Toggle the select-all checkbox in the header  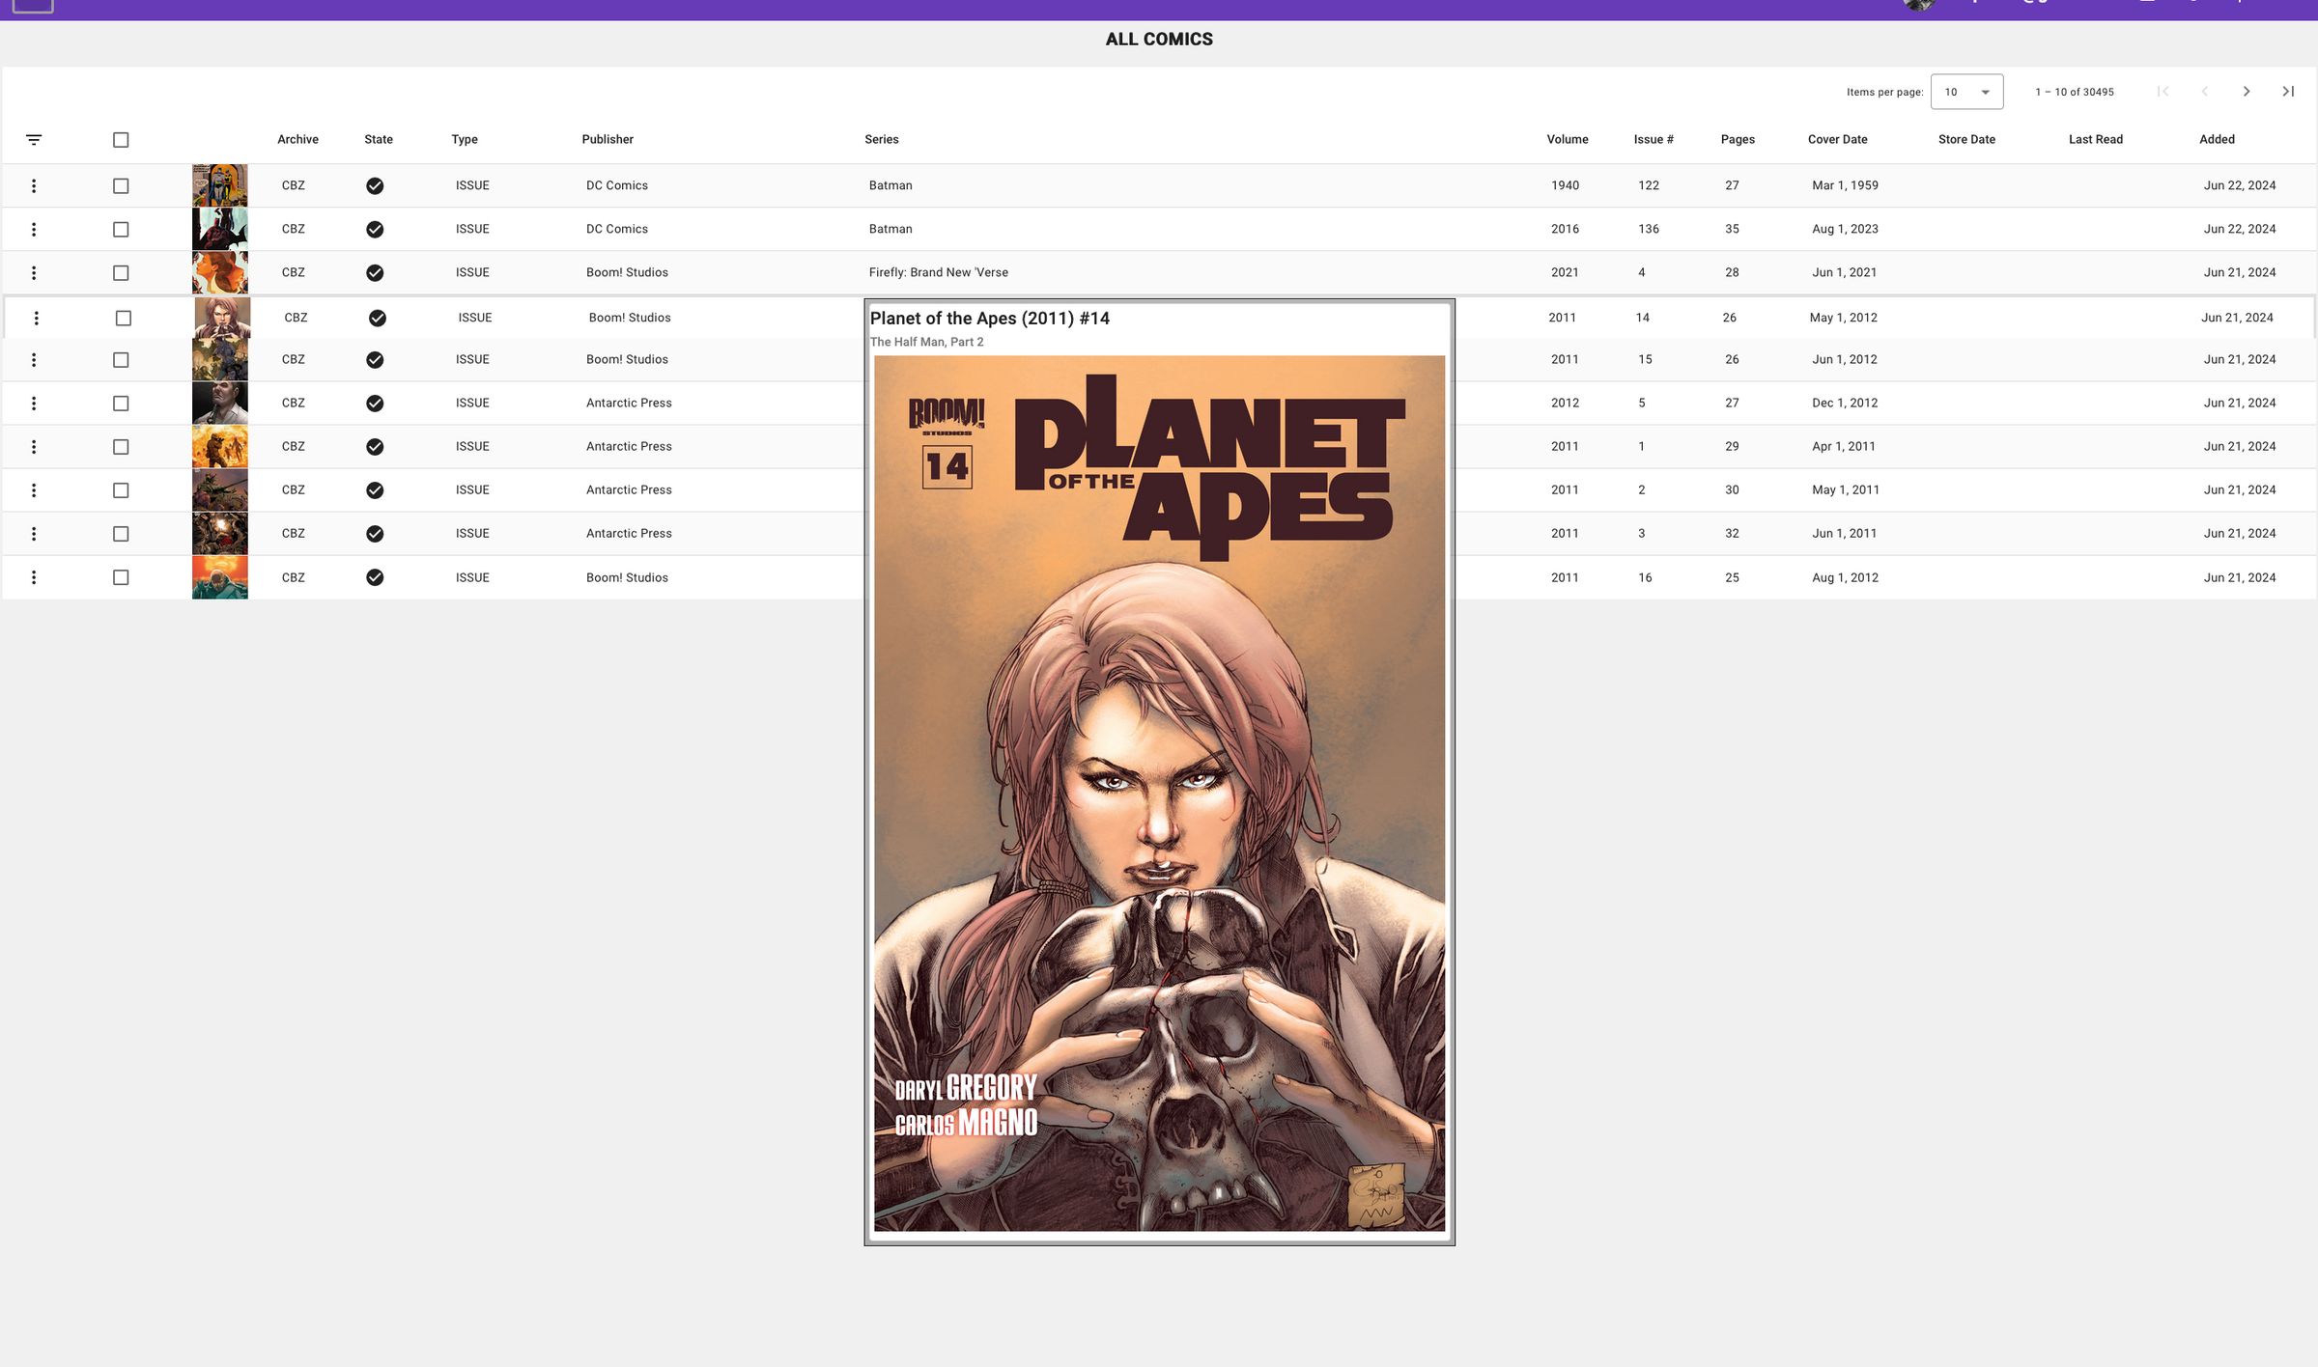121,139
